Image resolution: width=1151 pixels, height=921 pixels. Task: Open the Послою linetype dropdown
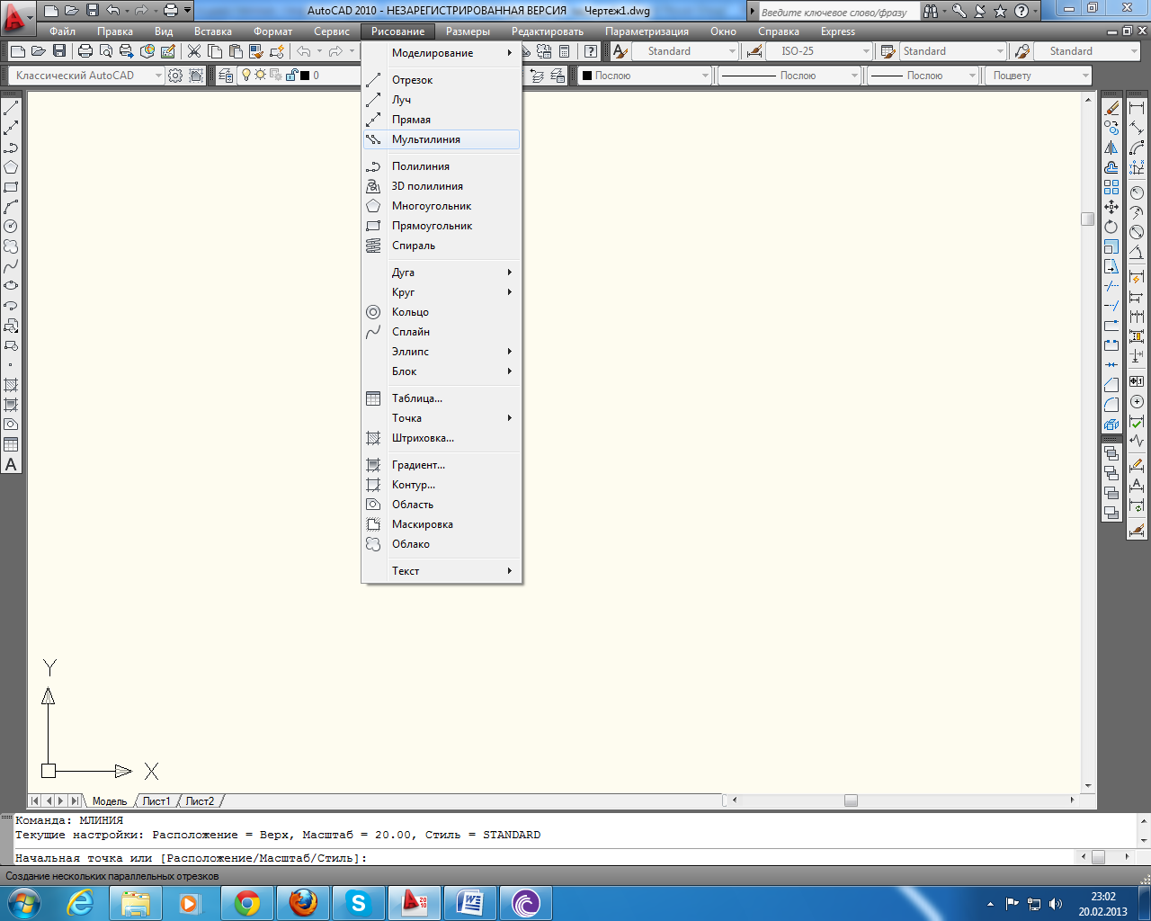point(854,76)
